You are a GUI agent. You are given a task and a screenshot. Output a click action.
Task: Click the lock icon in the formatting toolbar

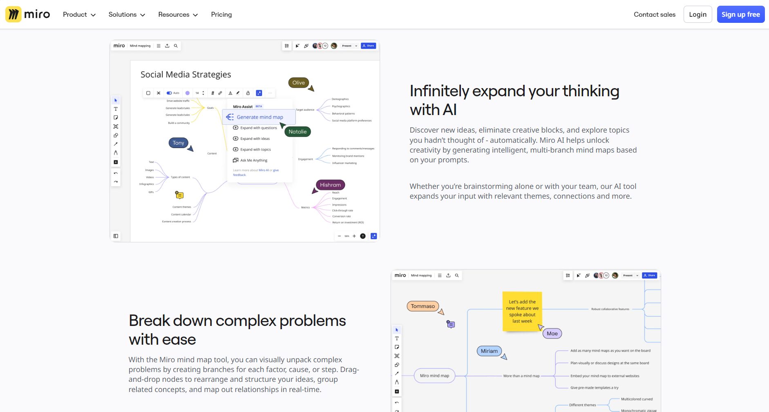pyautogui.click(x=248, y=93)
